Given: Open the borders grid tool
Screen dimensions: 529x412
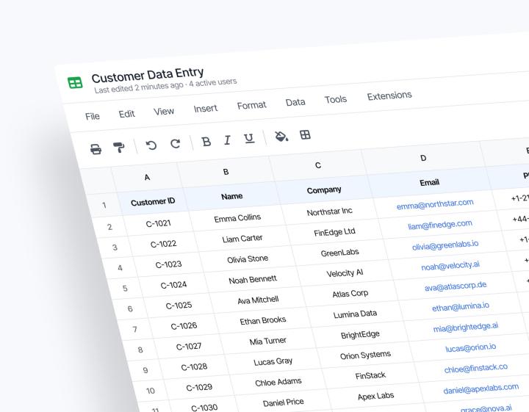Looking at the screenshot, I should point(305,134).
